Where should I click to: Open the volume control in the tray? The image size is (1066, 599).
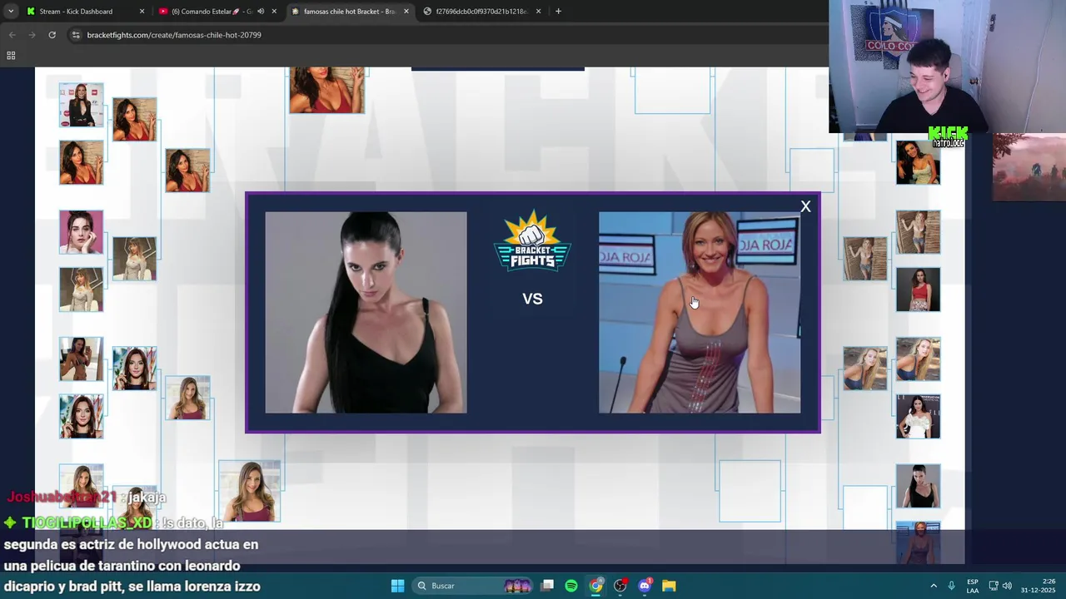[x=1007, y=586]
